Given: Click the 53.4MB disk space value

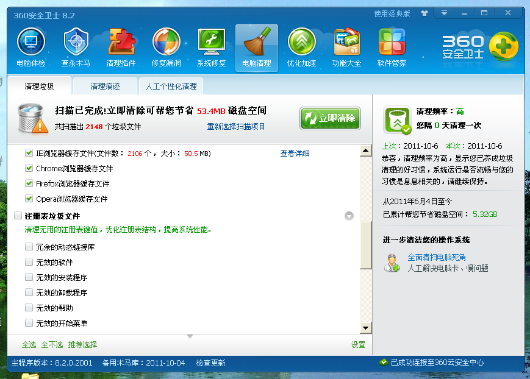Looking at the screenshot, I should click(x=211, y=111).
